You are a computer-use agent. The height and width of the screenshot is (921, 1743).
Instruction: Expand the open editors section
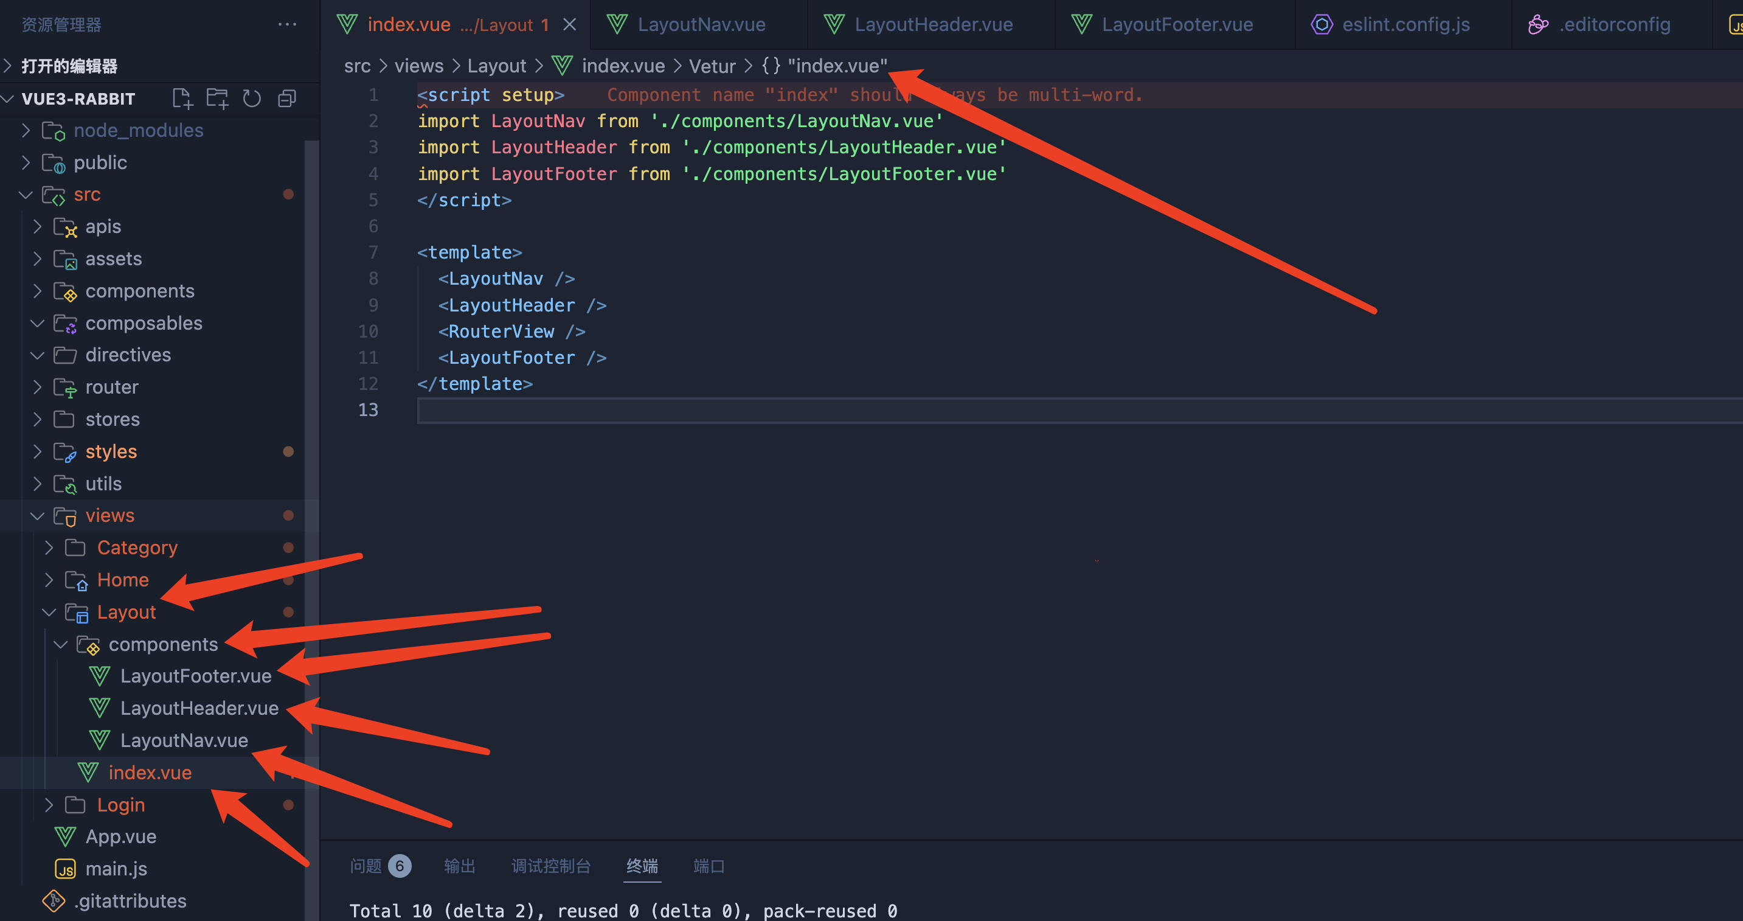coord(8,66)
